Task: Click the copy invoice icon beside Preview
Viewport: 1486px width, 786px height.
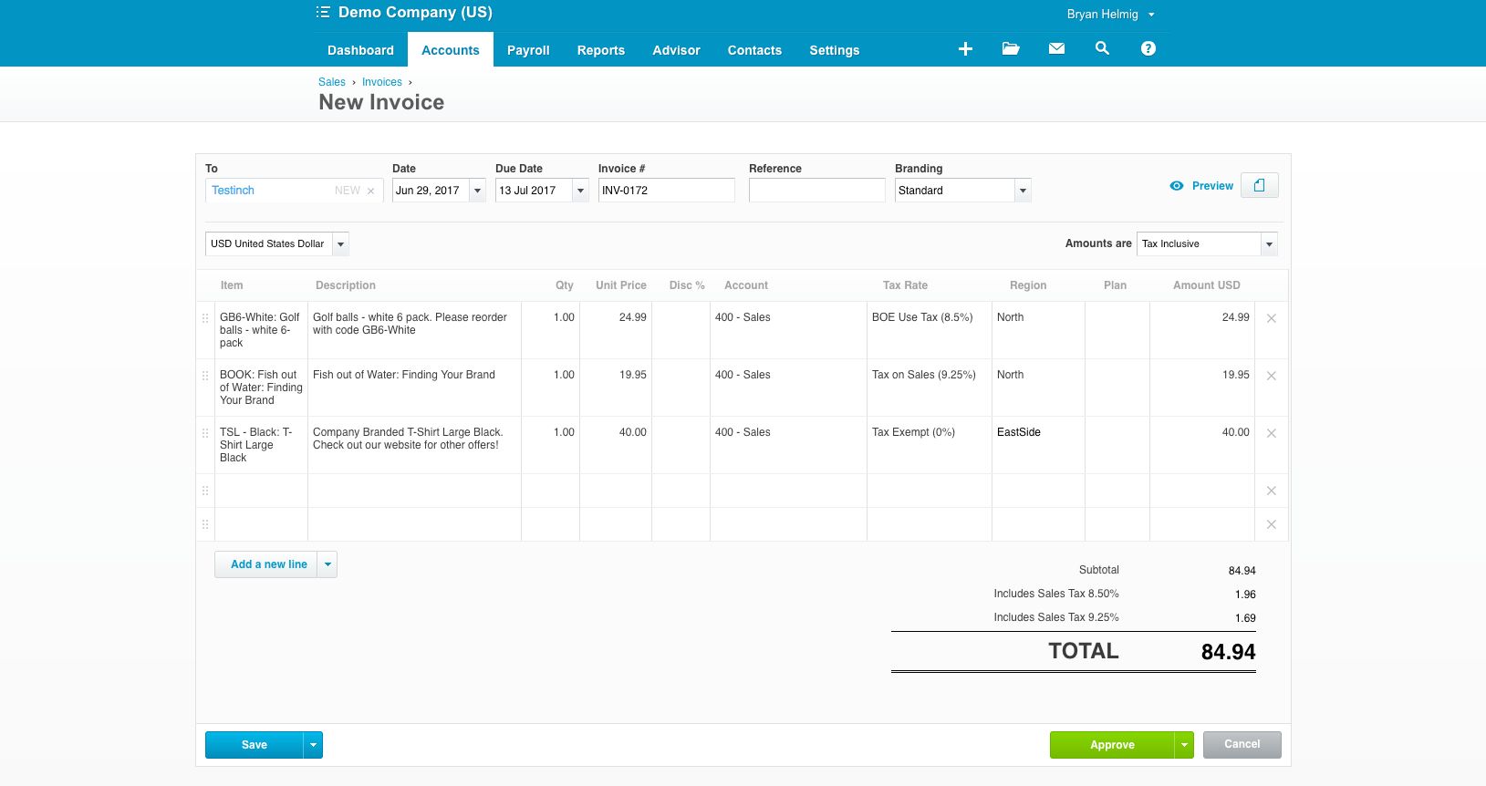Action: tap(1259, 186)
